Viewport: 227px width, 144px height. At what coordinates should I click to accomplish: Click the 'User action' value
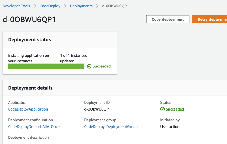pos(170,126)
